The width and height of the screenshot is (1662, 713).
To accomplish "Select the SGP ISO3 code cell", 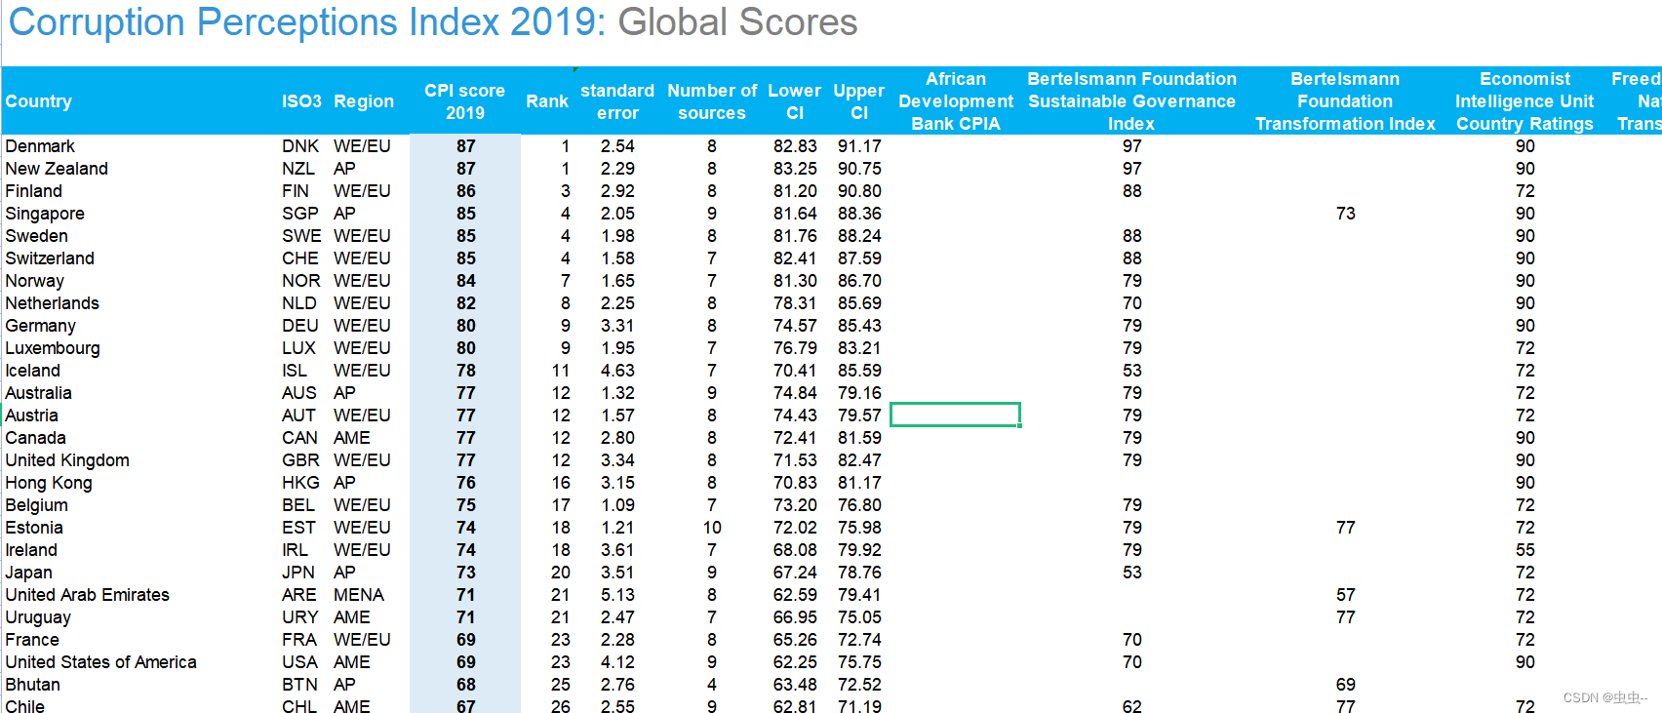I will click(x=300, y=214).
